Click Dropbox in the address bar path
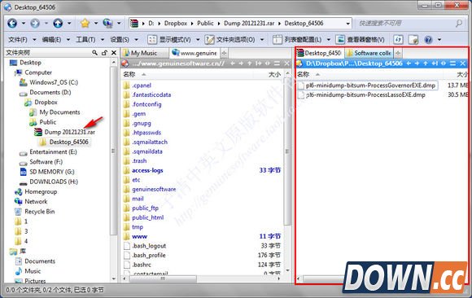This screenshot has height=298, width=472. [x=176, y=23]
